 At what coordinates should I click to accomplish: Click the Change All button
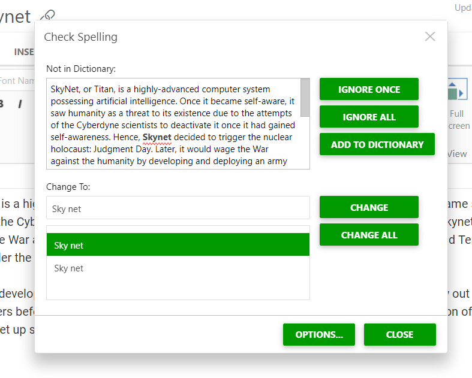369,235
